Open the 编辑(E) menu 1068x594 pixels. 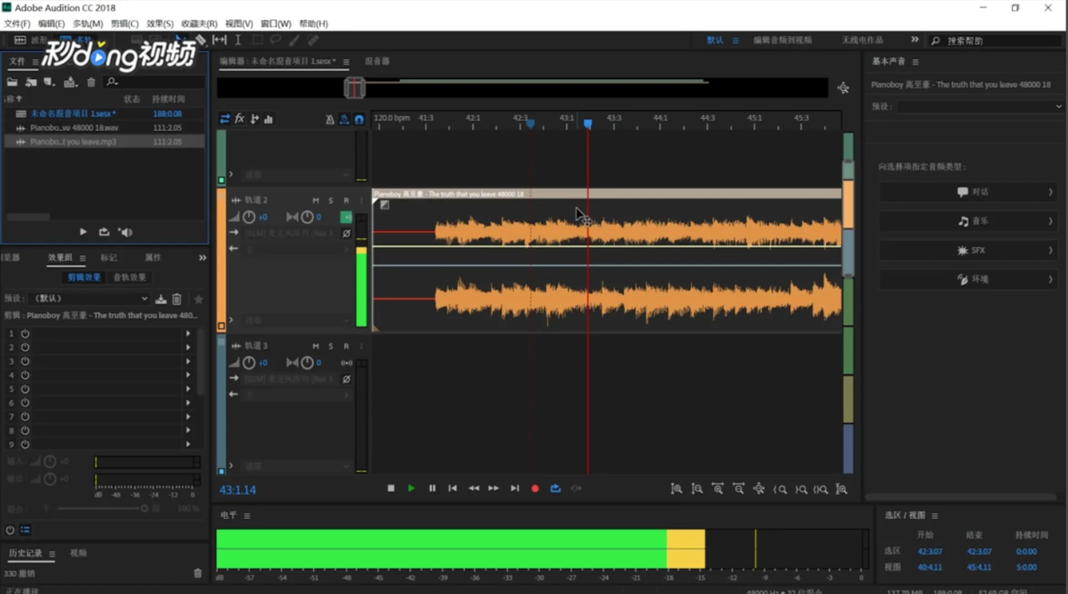(51, 23)
